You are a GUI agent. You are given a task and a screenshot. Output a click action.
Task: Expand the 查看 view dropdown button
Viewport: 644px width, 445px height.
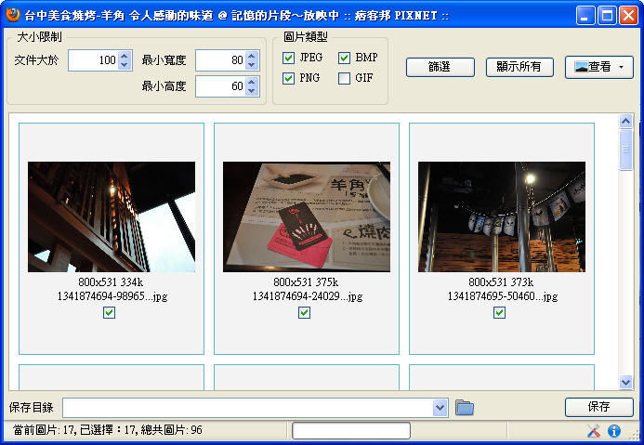(598, 67)
